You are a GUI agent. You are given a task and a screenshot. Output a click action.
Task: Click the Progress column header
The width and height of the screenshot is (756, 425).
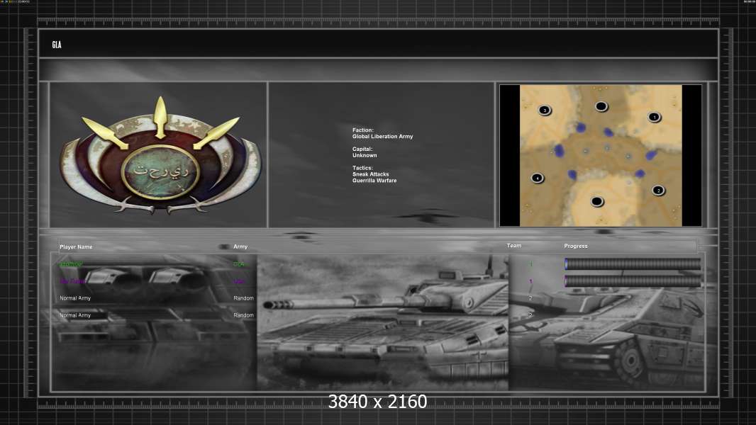pyautogui.click(x=576, y=246)
